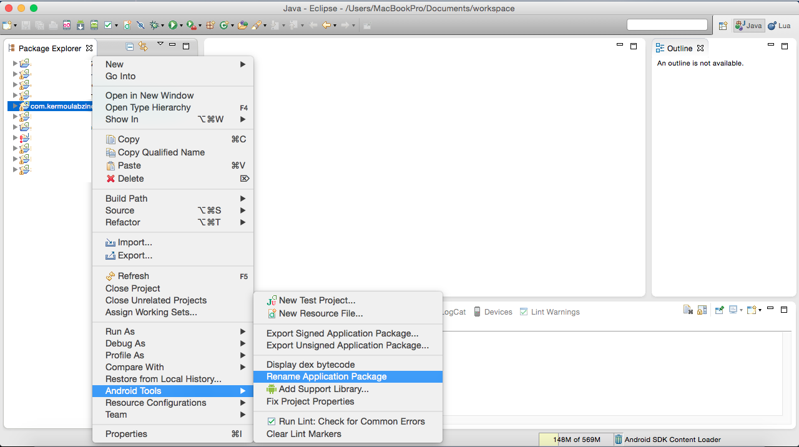799x447 pixels.
Task: Click Close Project menu entry
Action: (173, 288)
